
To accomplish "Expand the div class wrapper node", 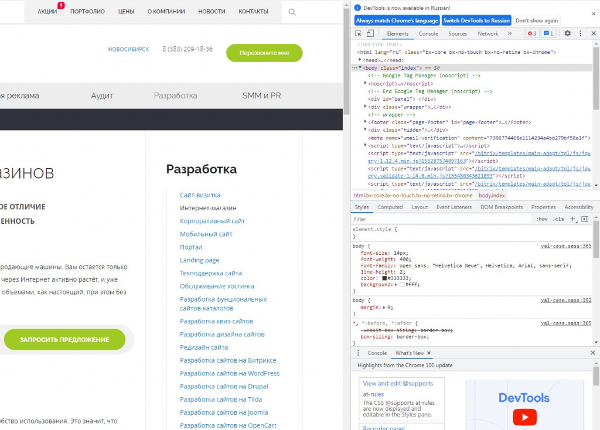I will tap(366, 107).
